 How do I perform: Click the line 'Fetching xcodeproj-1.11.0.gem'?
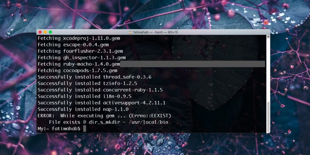(x=79, y=38)
